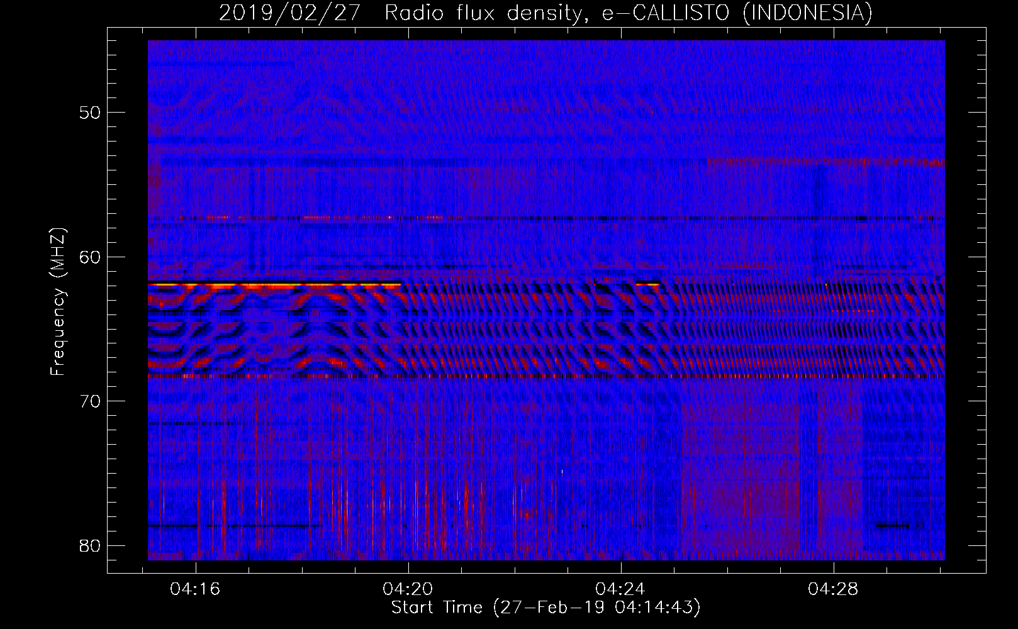Image resolution: width=1018 pixels, height=629 pixels.
Task: Click the plot title 'Radio flux density, e-CALLISTO (INDONESIA)'
Action: 629,13
